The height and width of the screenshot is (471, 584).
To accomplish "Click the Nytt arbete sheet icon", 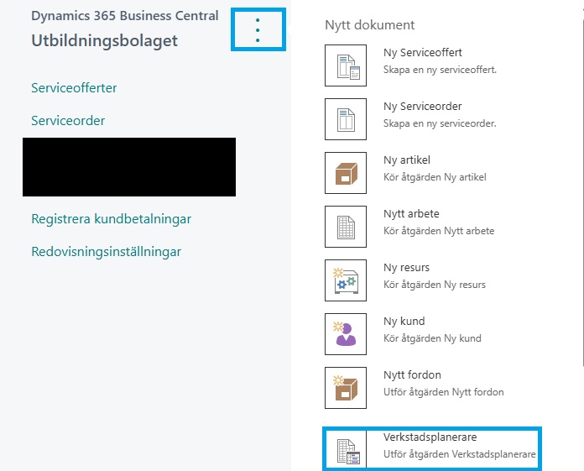I will pos(346,227).
